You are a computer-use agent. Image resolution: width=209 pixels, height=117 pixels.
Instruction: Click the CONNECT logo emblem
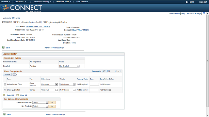(x=5, y=7)
